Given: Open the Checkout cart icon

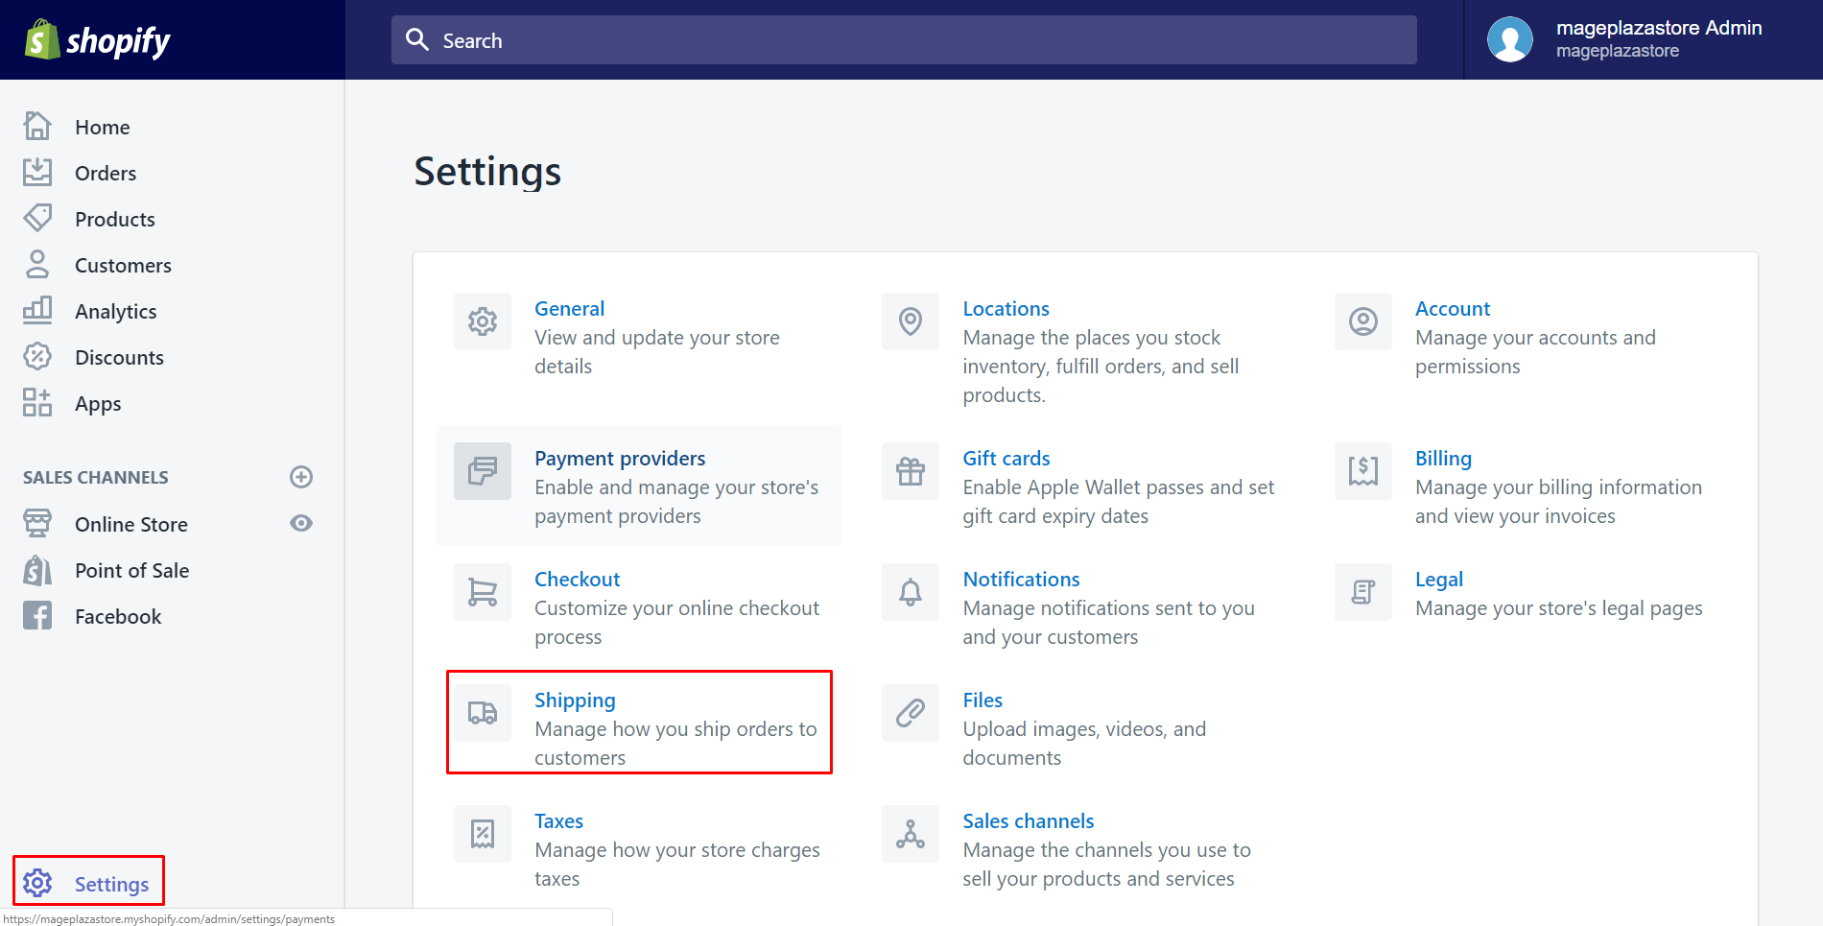Looking at the screenshot, I should pyautogui.click(x=483, y=592).
